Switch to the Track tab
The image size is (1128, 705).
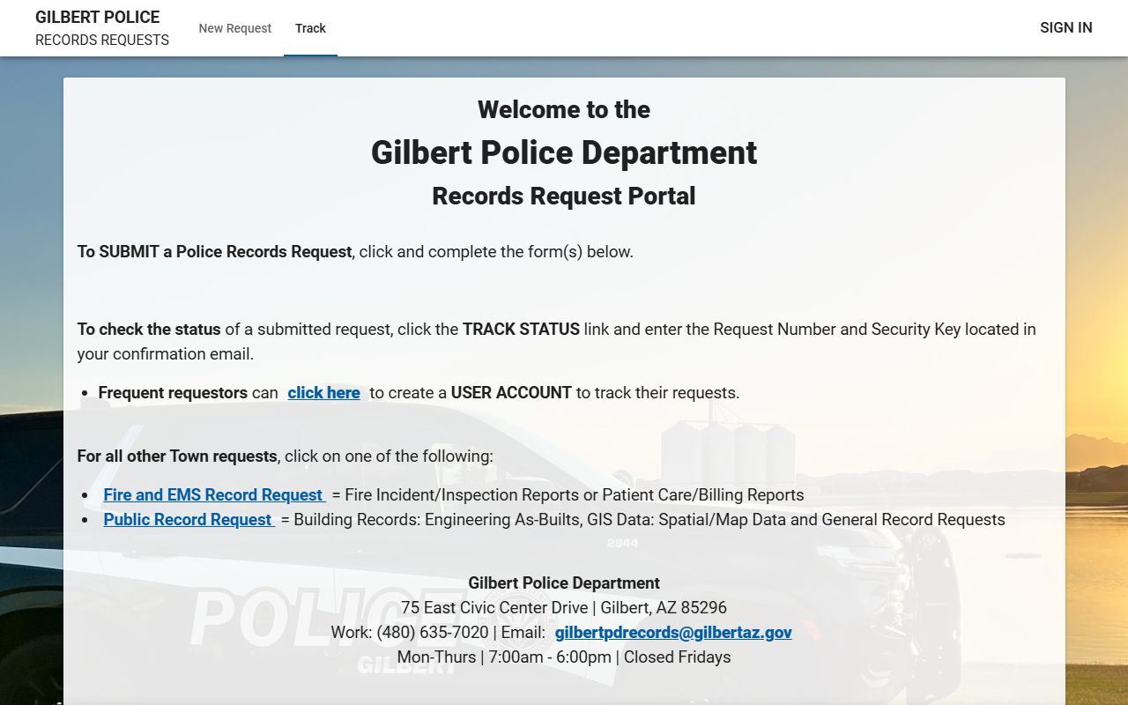310,28
